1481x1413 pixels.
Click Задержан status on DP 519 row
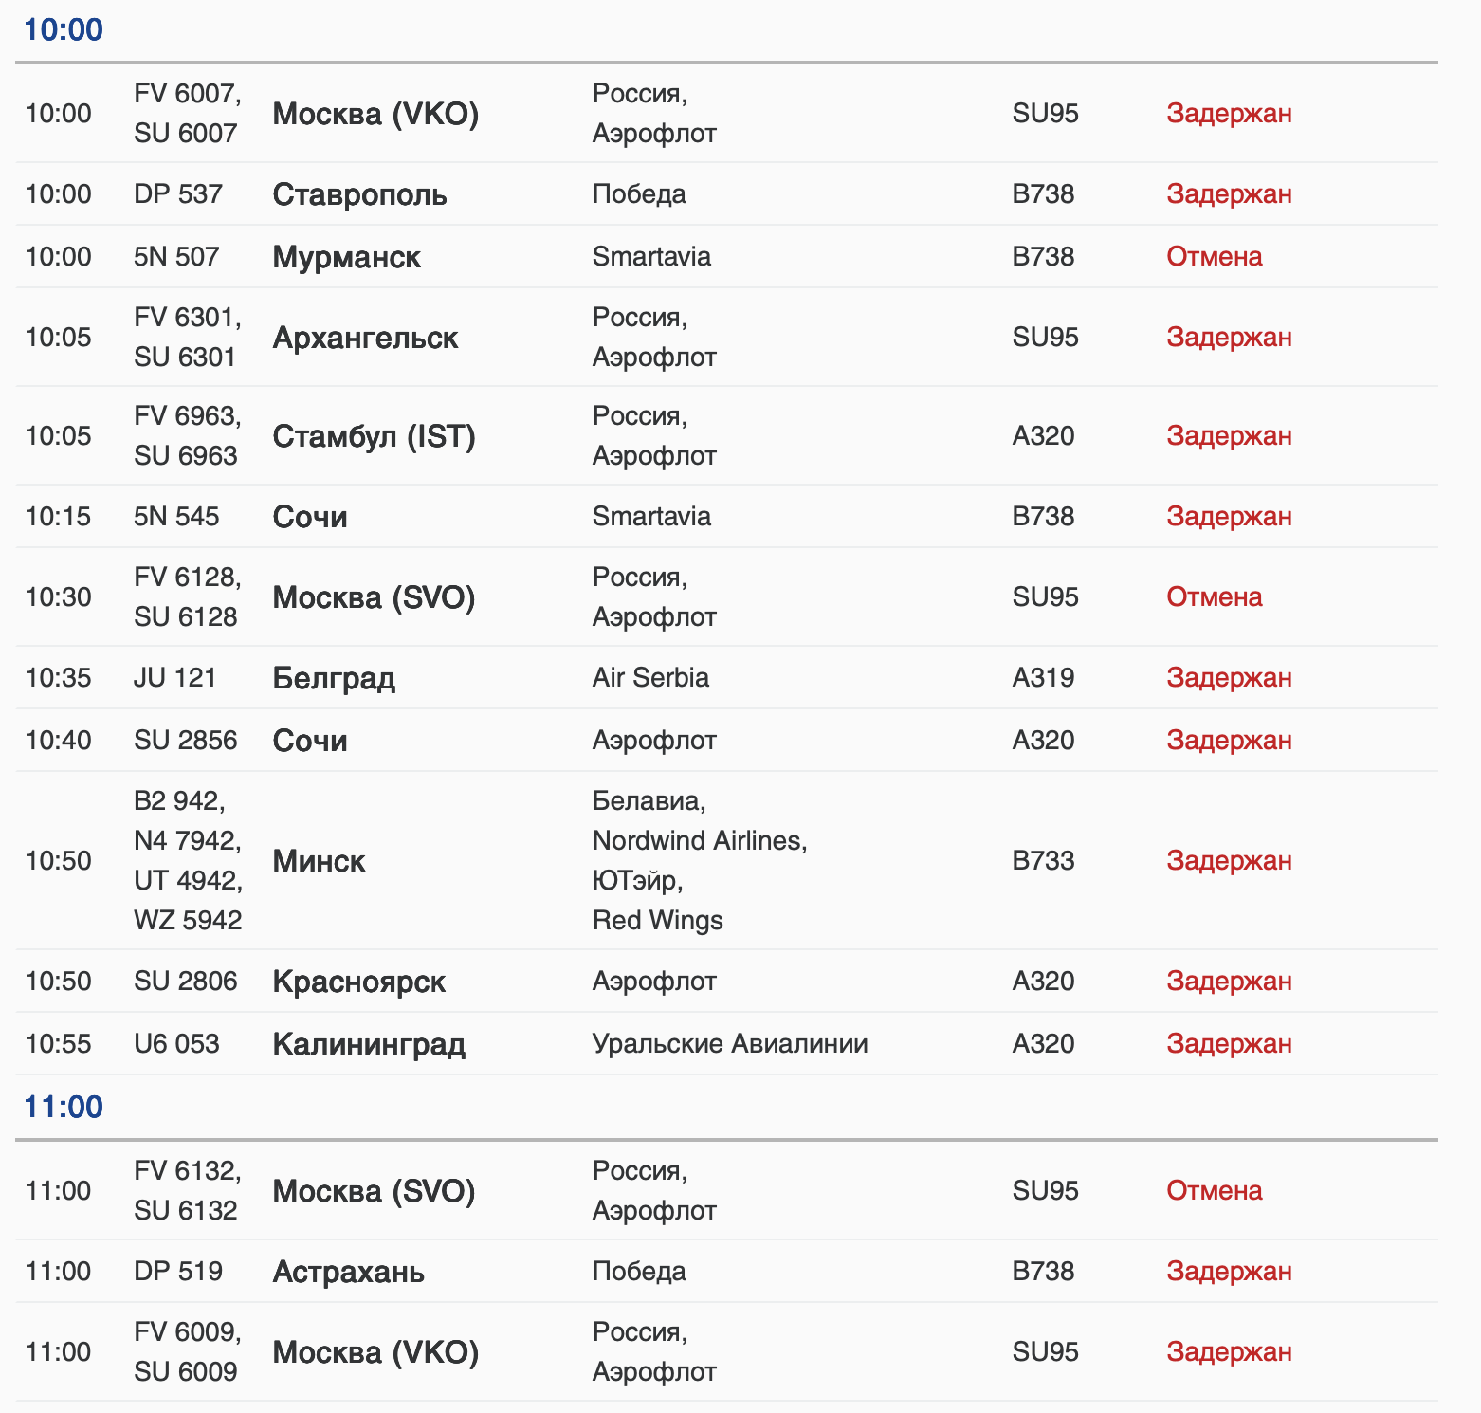click(x=1229, y=1272)
